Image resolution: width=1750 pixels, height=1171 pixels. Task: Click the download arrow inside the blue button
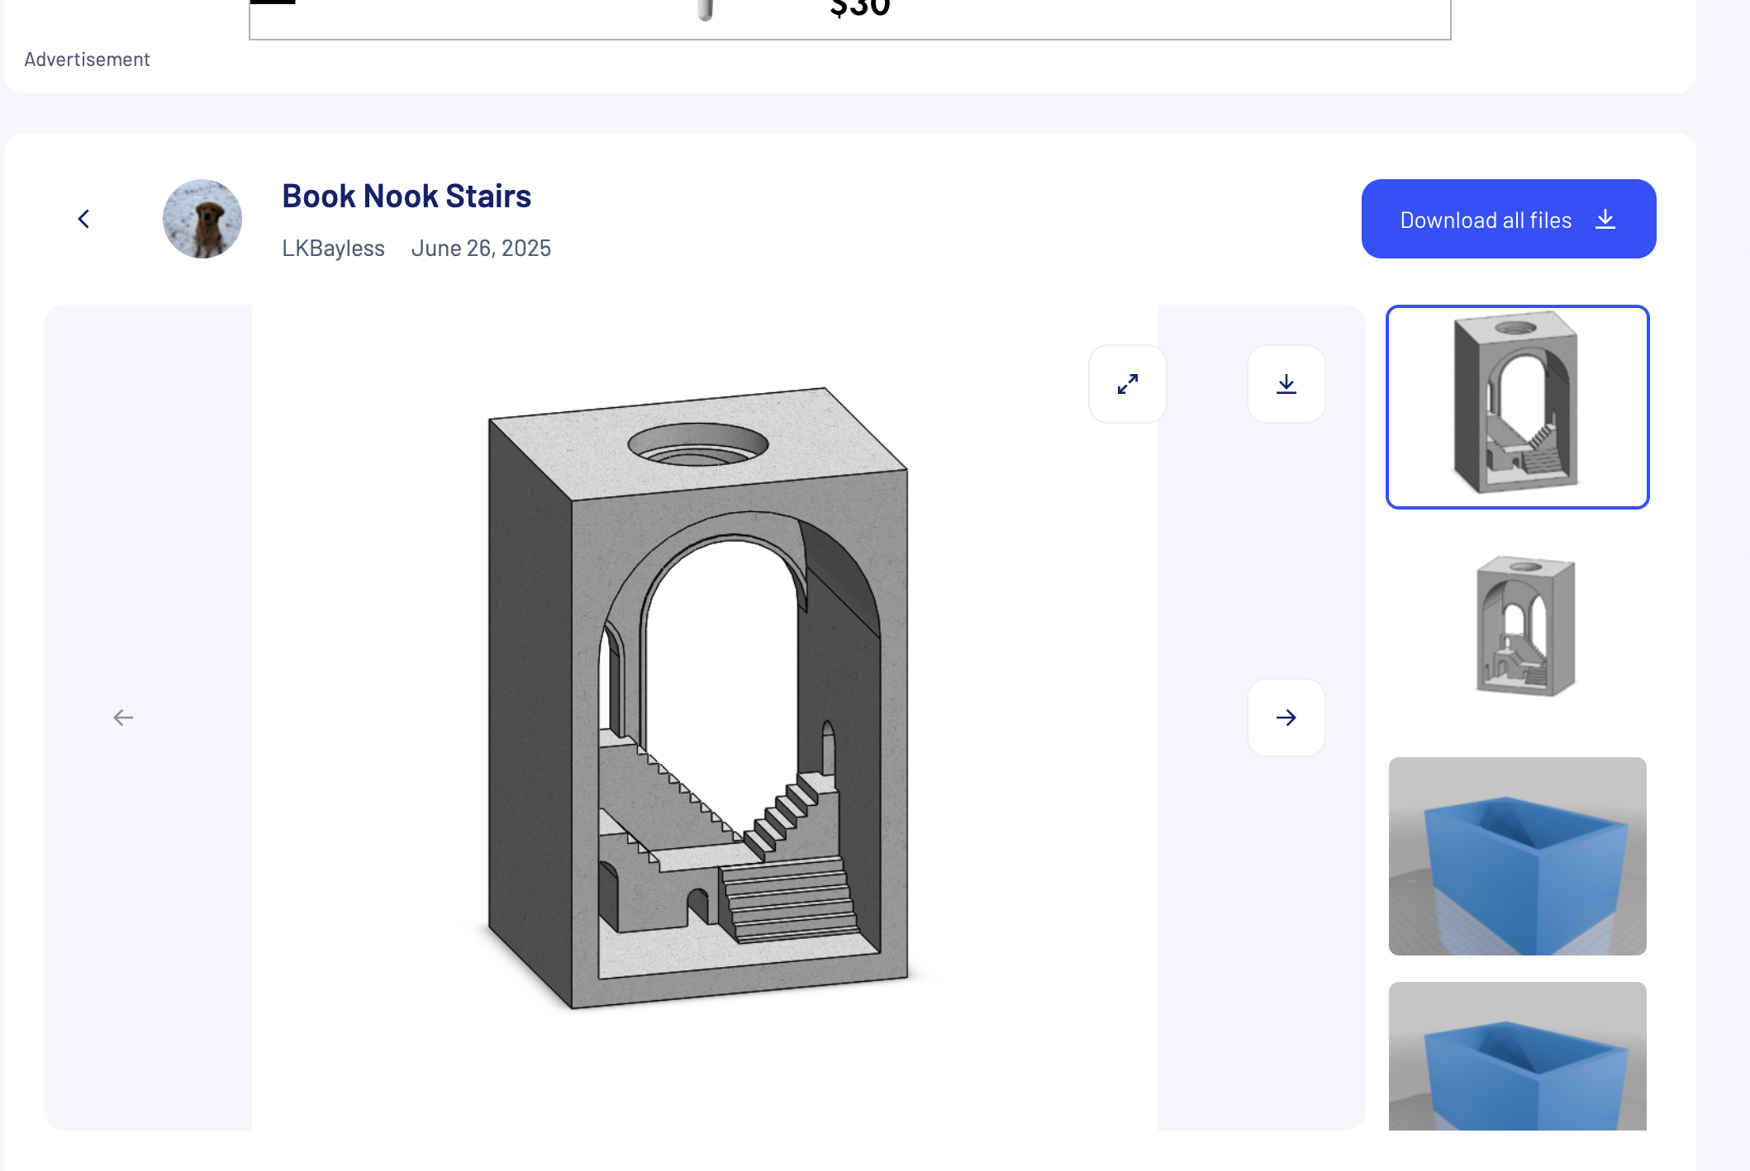click(x=1605, y=219)
